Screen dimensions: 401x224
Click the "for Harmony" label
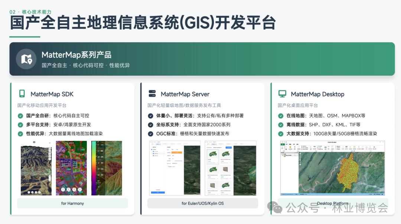click(72, 203)
